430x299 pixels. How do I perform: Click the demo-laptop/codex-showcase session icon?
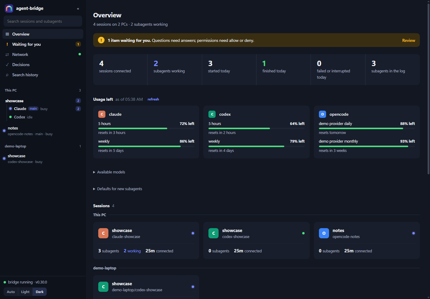coord(103,286)
